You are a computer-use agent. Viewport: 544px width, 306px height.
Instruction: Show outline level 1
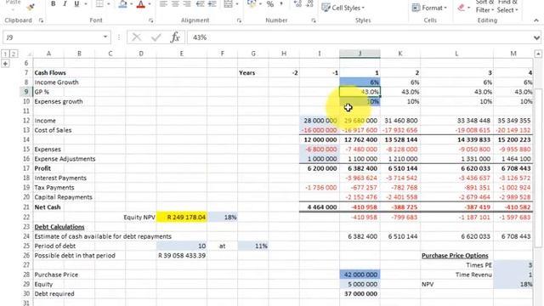coord(6,54)
